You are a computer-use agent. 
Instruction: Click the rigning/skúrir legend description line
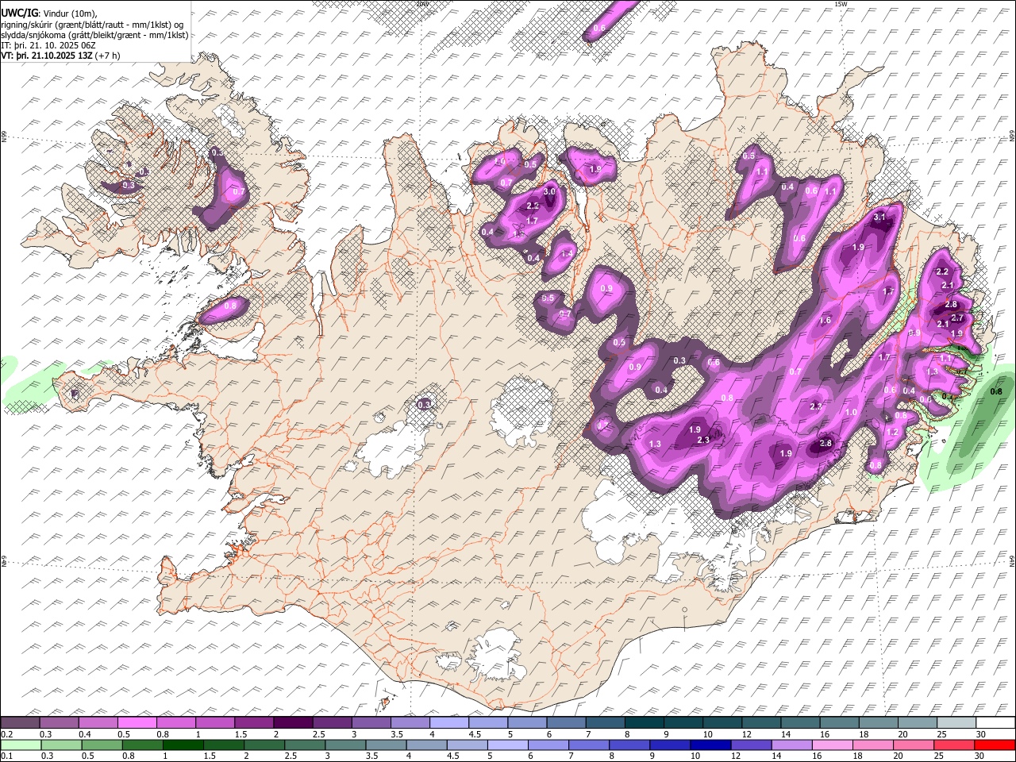(x=93, y=24)
